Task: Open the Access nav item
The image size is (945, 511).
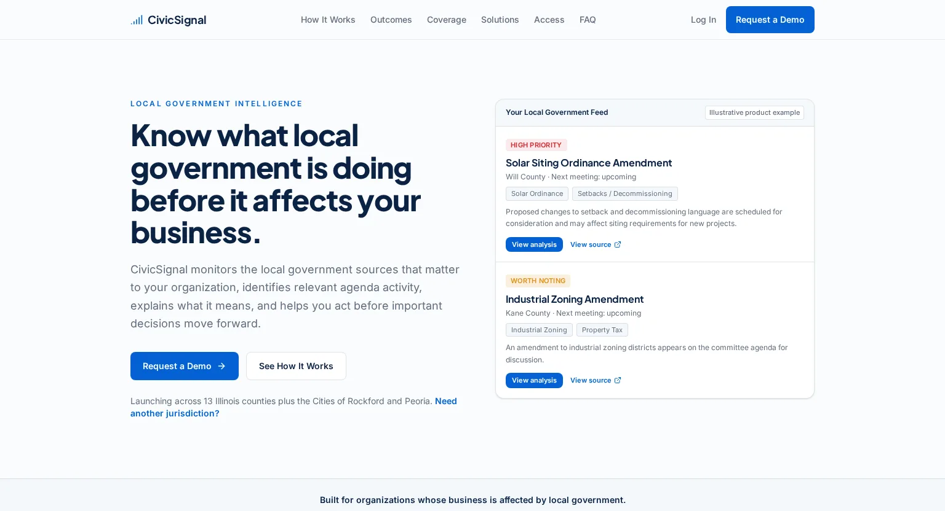Action: [x=549, y=20]
